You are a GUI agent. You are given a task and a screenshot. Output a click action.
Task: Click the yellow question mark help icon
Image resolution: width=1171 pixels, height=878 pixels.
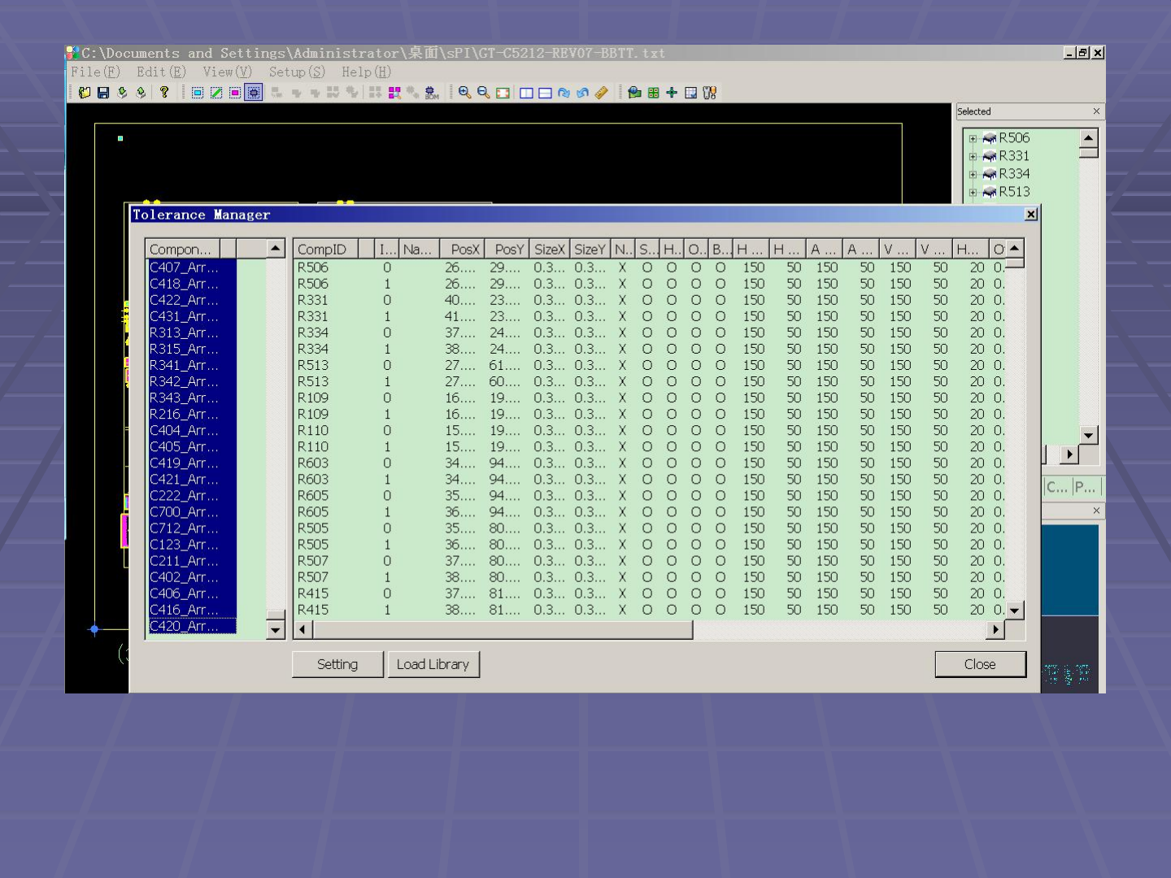point(164,93)
